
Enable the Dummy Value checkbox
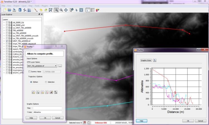tap(30, 72)
